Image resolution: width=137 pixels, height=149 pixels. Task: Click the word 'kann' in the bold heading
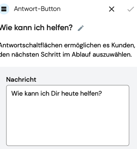click(23, 28)
